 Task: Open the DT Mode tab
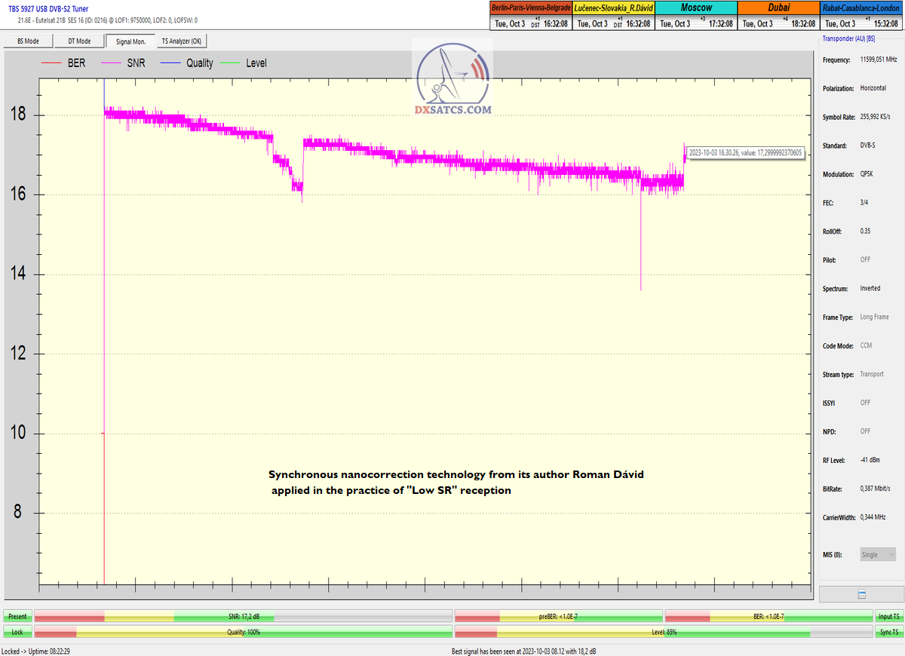(x=79, y=41)
